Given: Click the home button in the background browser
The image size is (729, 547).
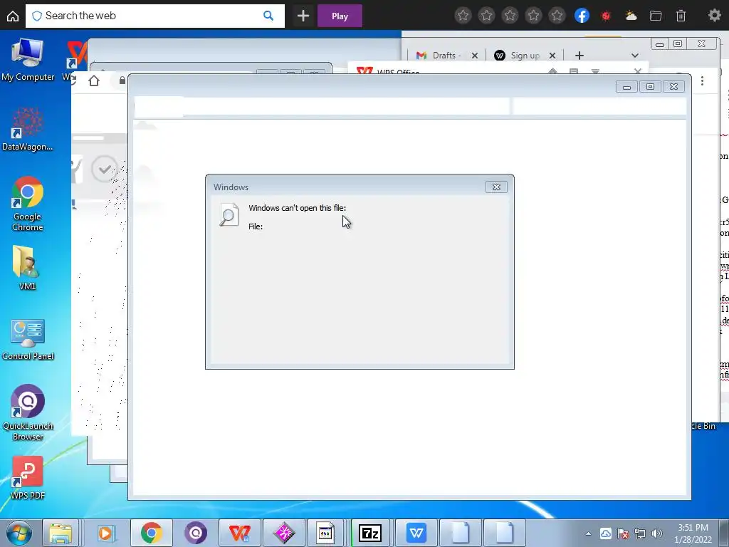Looking at the screenshot, I should [94, 80].
